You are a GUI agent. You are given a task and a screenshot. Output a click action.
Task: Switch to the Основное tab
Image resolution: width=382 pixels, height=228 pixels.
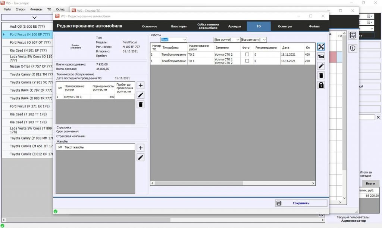[x=150, y=26]
